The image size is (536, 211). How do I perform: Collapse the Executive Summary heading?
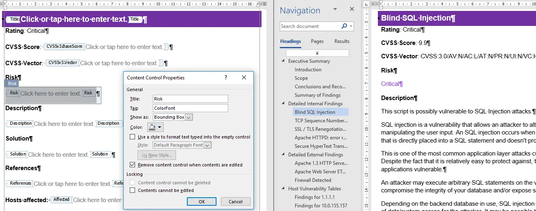point(283,61)
